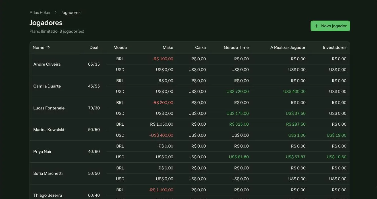Click the -R$ 200,00 Make value
Screen dimensions: 377x199
pos(163,103)
